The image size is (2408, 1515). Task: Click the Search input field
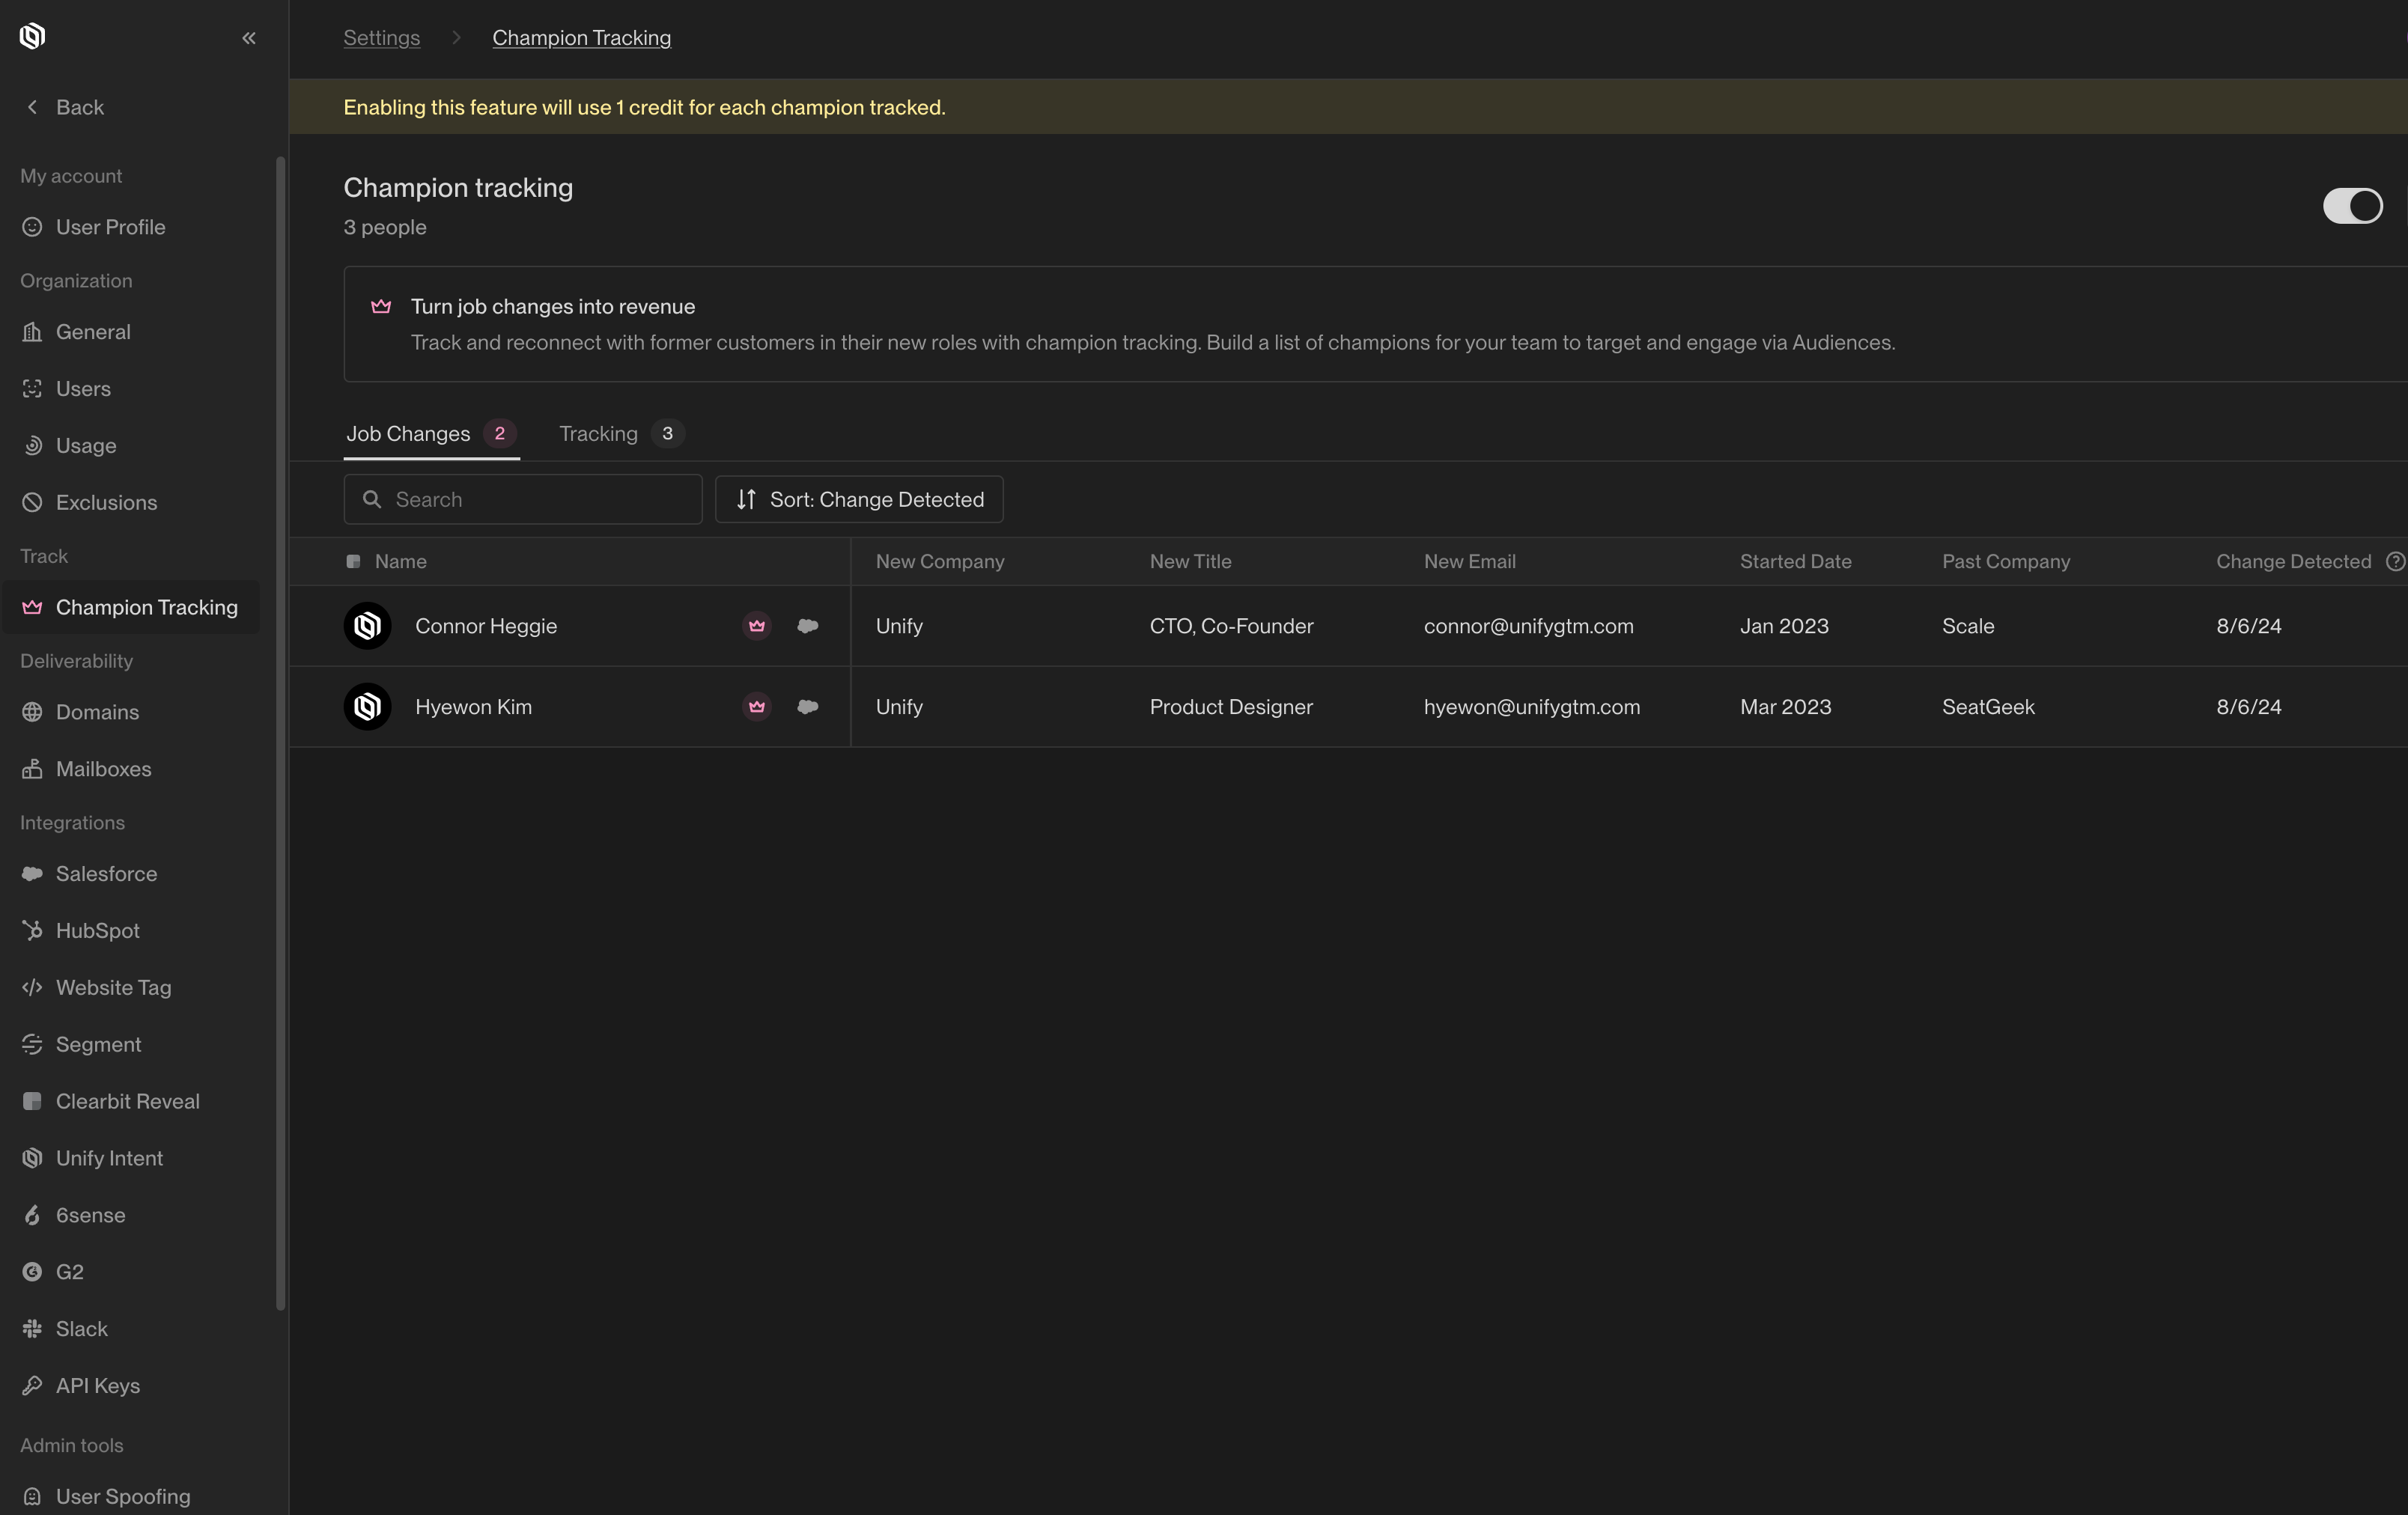coord(523,499)
